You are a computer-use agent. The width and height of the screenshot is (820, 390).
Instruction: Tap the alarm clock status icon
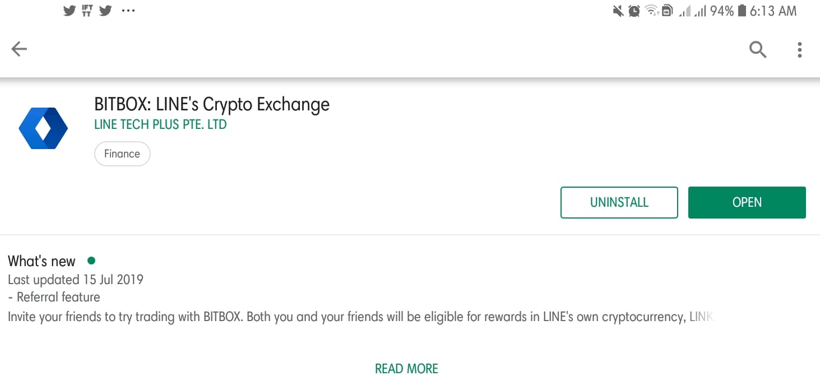634,11
